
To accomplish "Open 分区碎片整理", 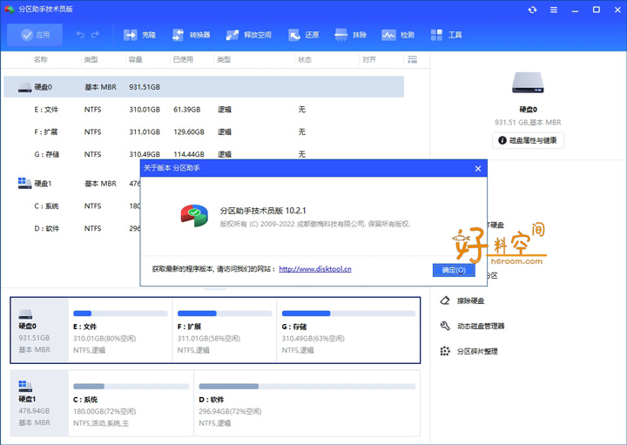I will point(477,351).
